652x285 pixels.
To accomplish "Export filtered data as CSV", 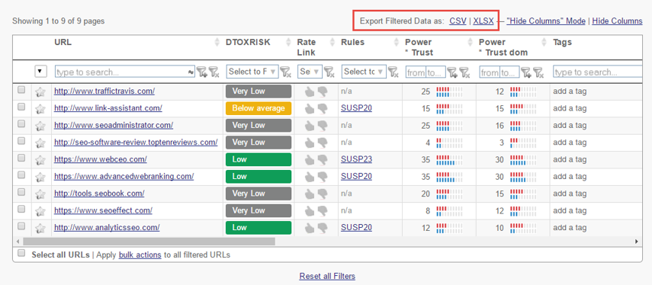I will (x=458, y=21).
